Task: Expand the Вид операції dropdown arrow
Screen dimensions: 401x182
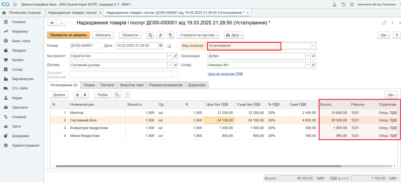Action: click(x=313, y=46)
